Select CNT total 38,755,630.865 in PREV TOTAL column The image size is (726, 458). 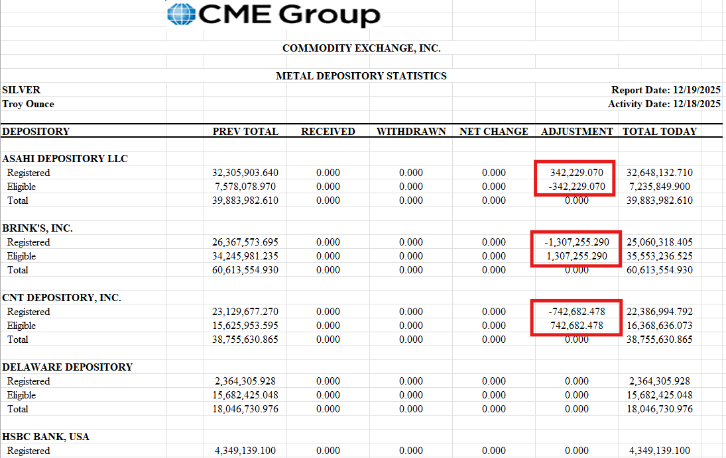[245, 340]
